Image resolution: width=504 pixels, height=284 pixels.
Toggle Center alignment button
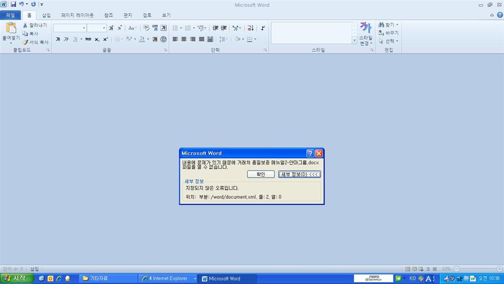pos(184,39)
